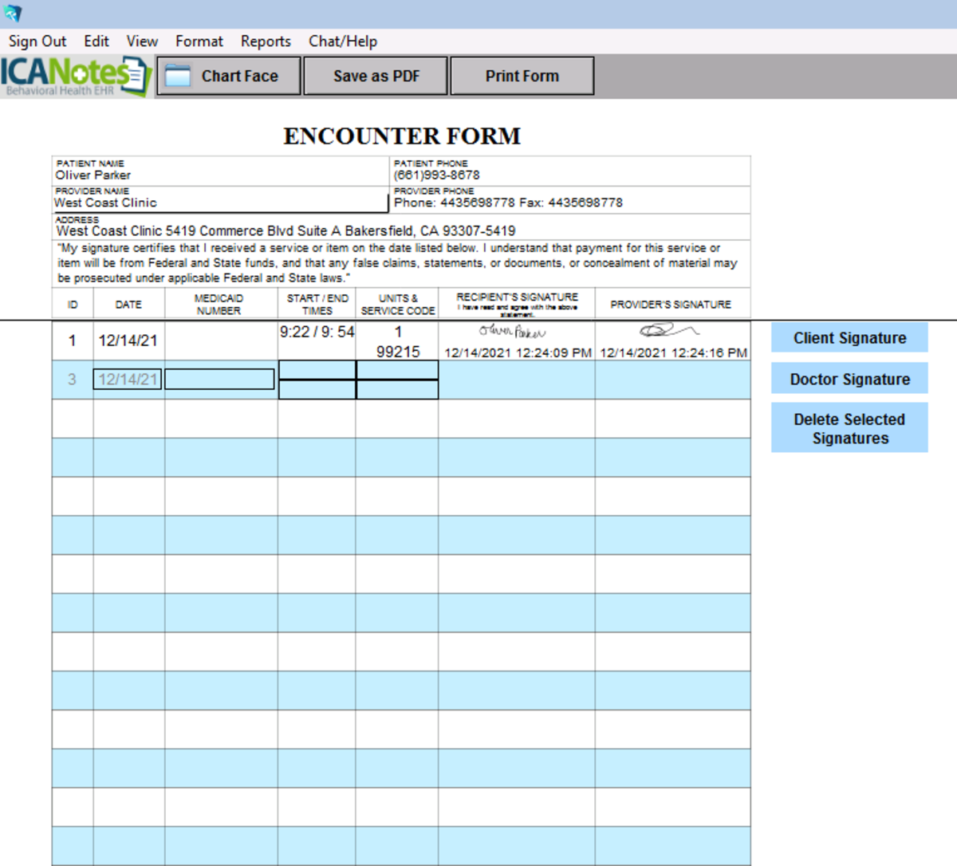Open the Chat/Help menu
957x866 pixels.
(343, 41)
